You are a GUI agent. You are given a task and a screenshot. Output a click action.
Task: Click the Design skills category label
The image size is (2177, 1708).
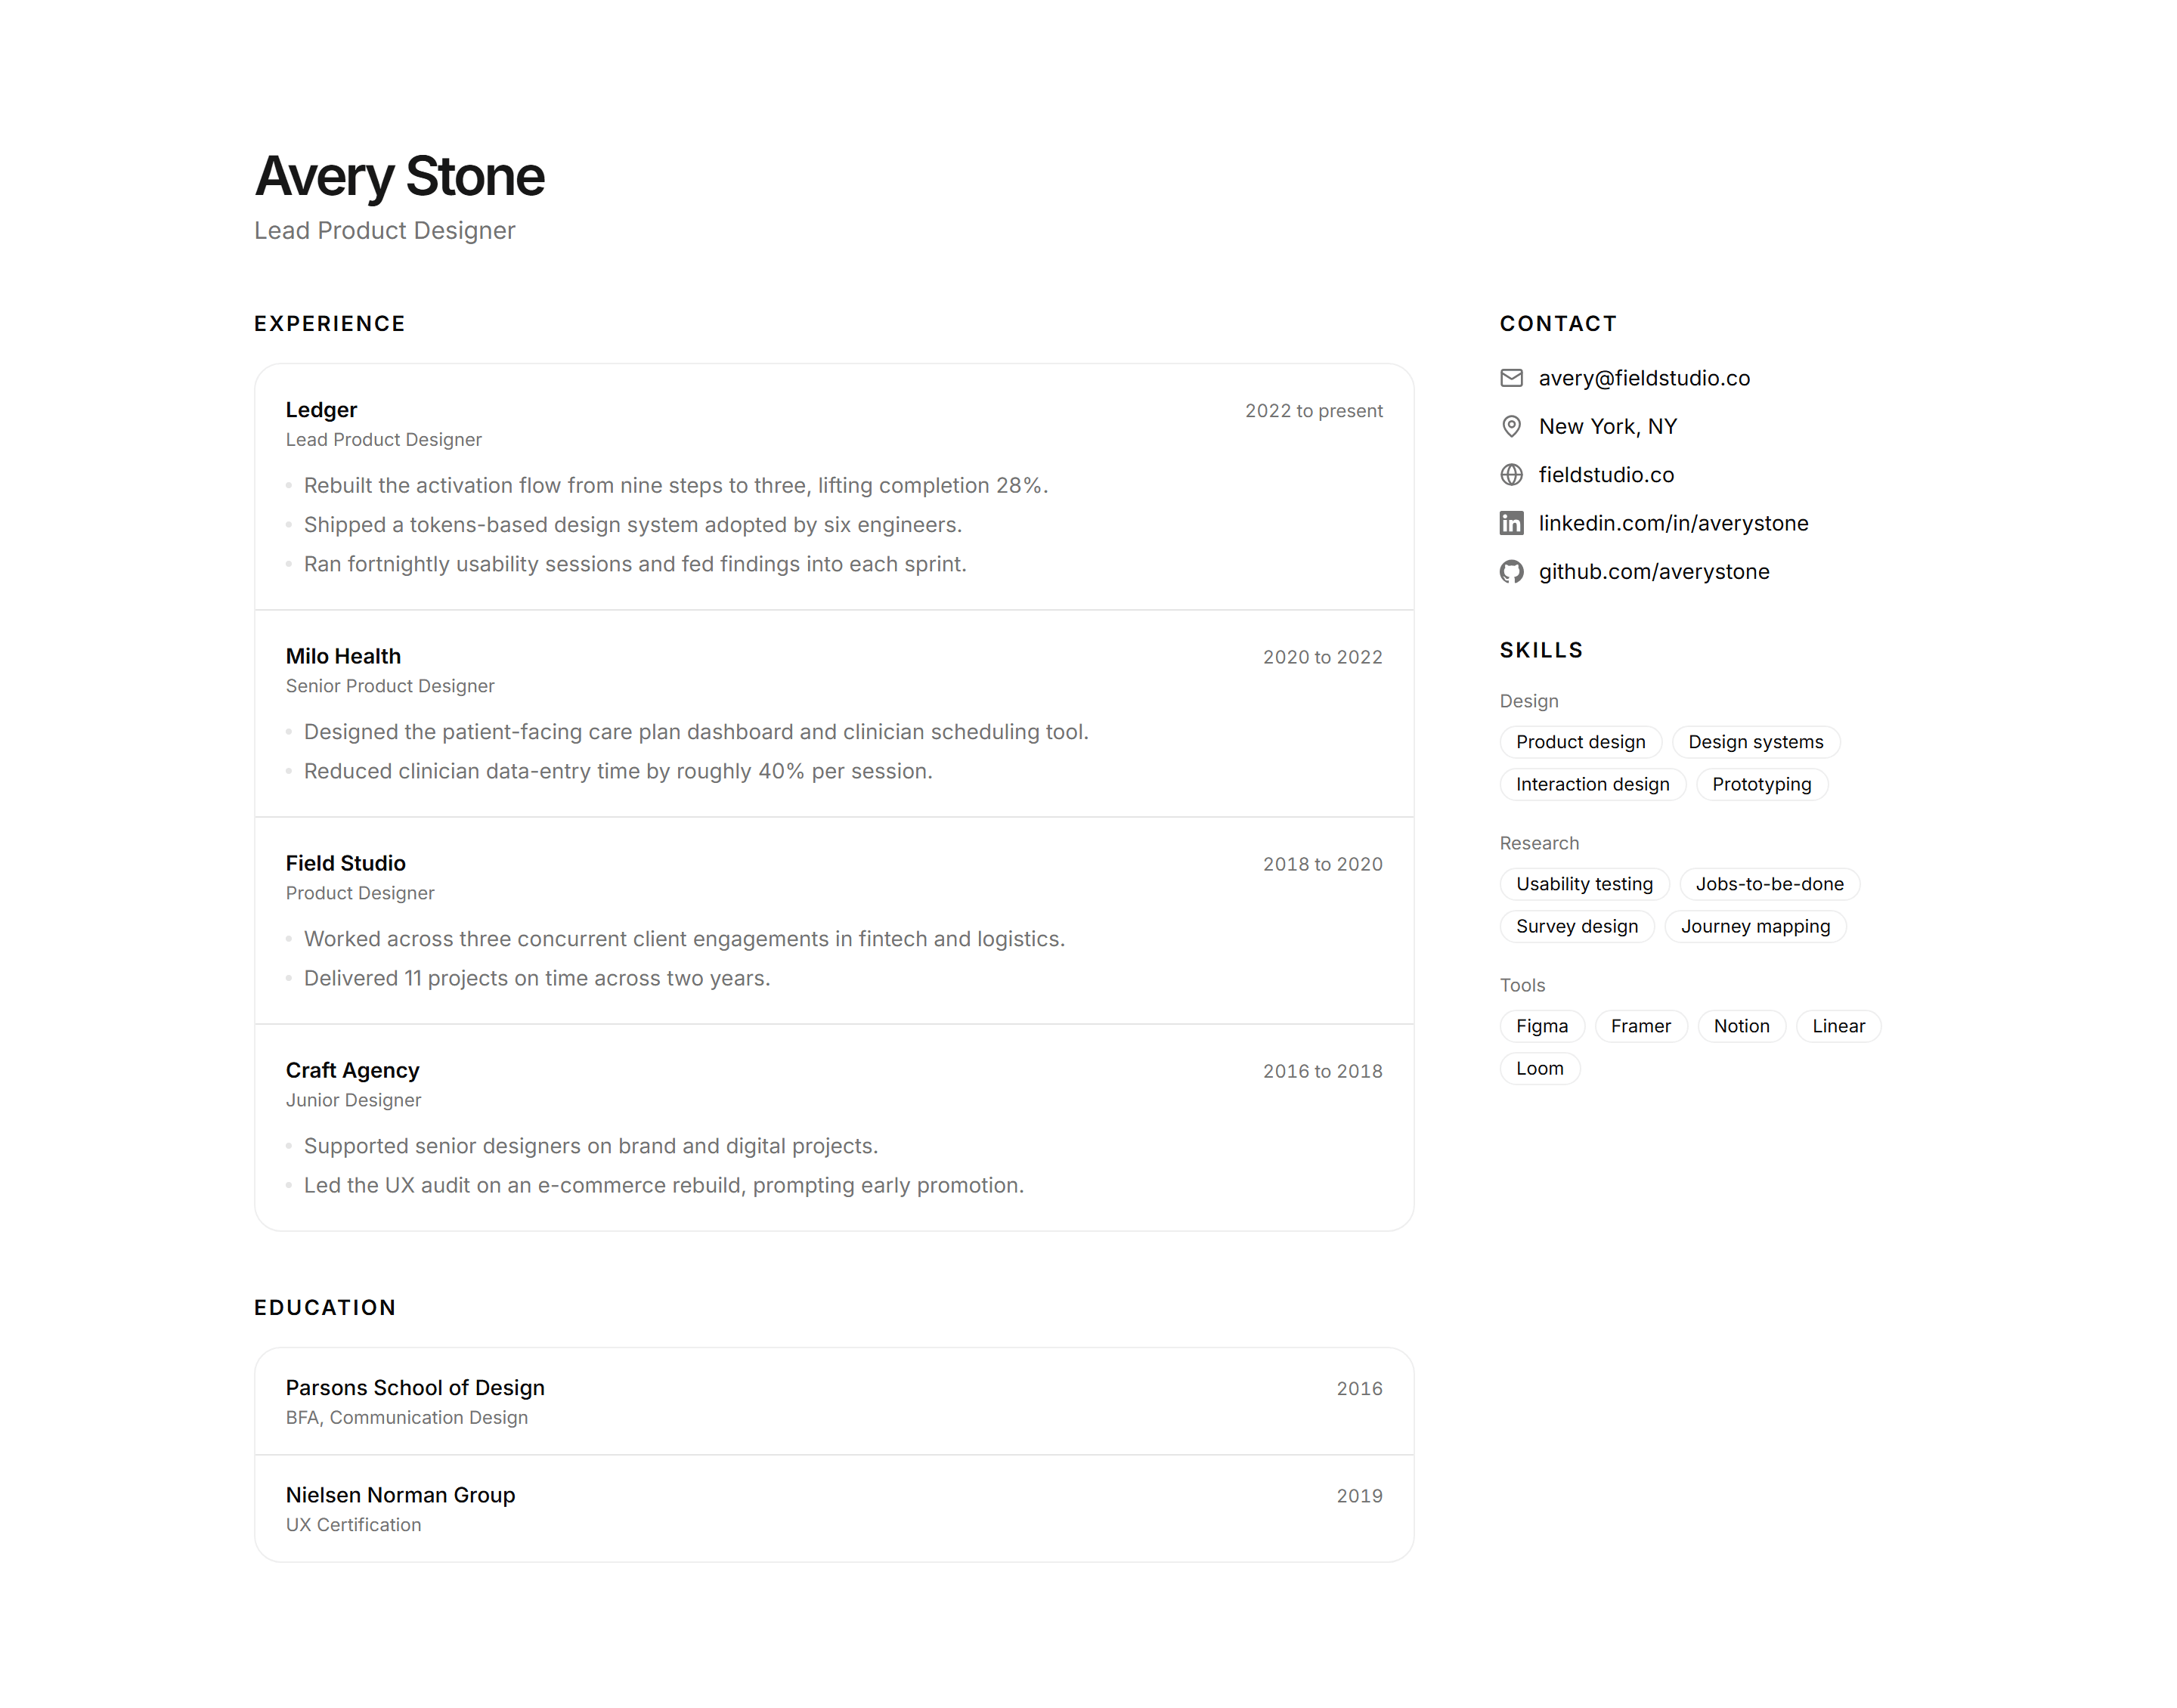[x=1528, y=701]
